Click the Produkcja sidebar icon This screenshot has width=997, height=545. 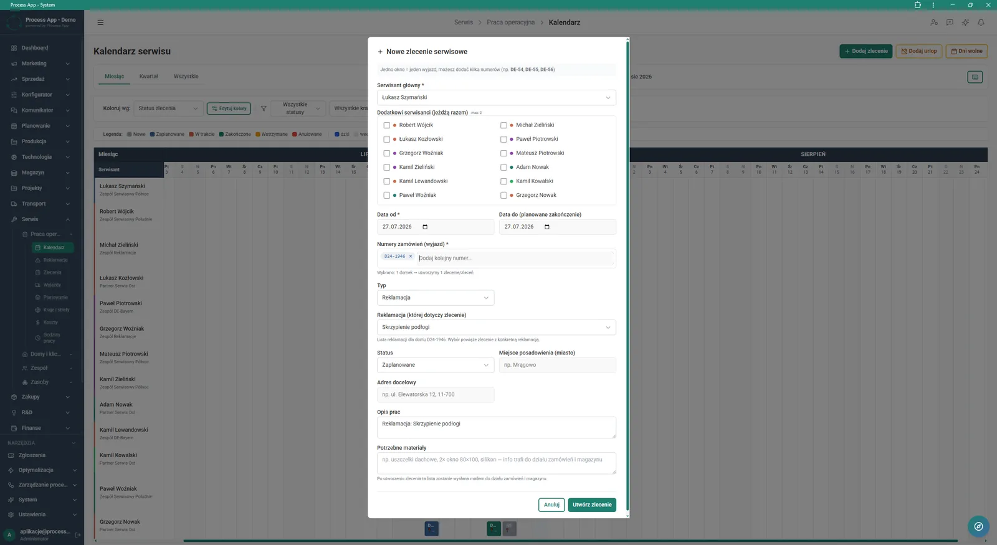[14, 141]
